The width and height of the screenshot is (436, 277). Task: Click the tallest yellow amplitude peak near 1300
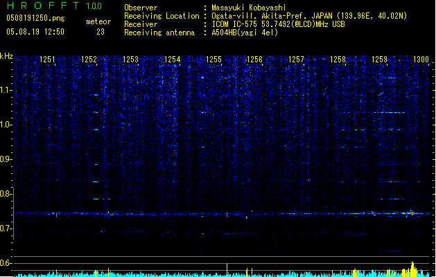(412, 269)
